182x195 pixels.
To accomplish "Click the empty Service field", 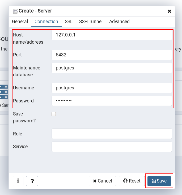I will [x=112, y=147].
